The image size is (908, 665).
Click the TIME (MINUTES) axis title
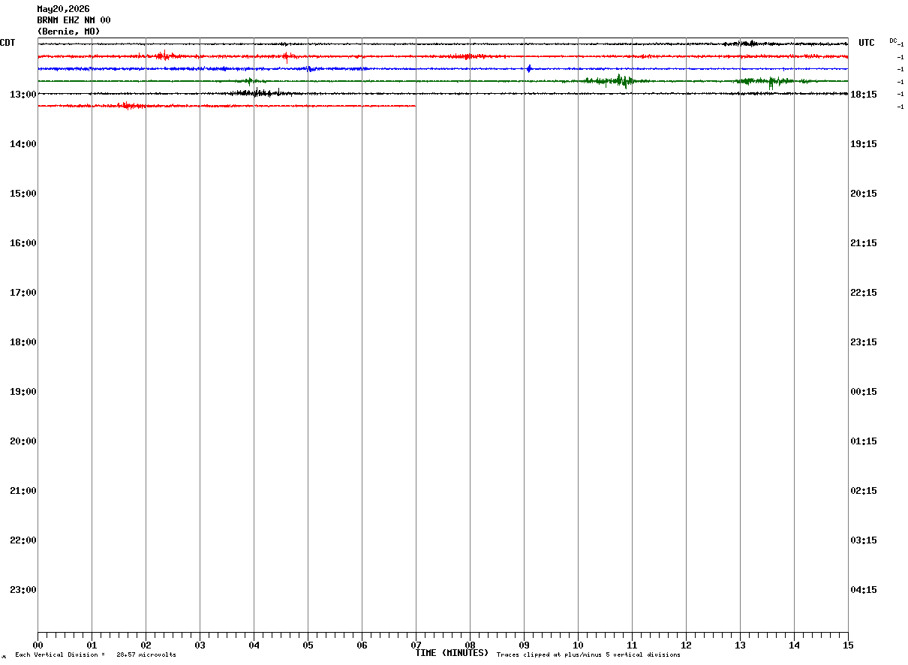tap(452, 653)
